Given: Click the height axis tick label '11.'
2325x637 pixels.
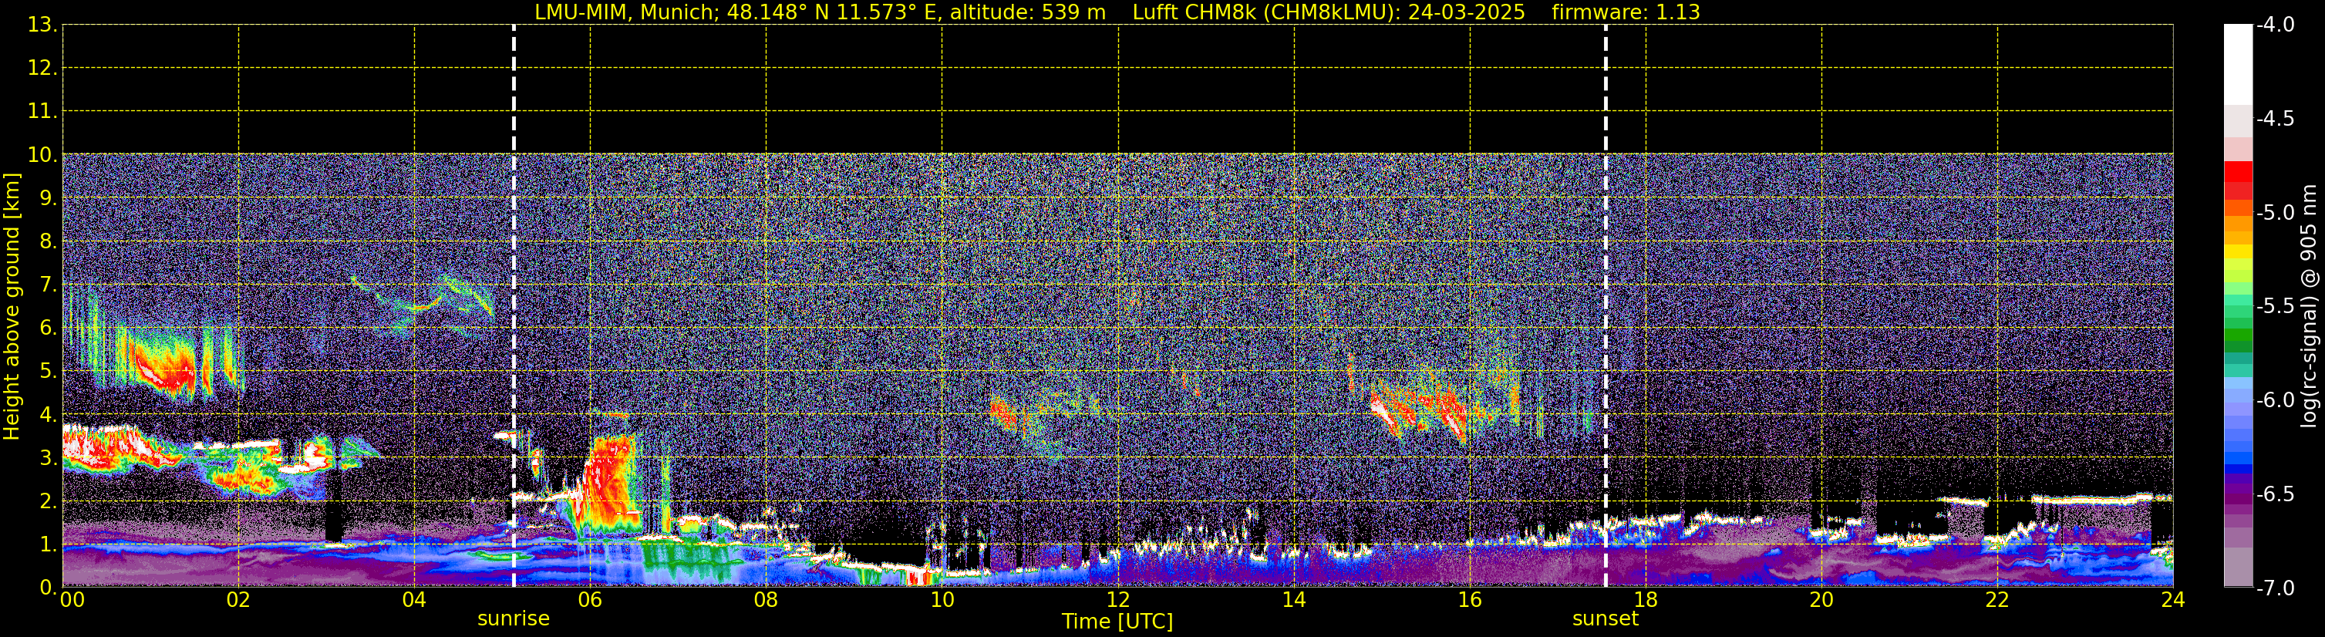Looking at the screenshot, I should pyautogui.click(x=42, y=112).
